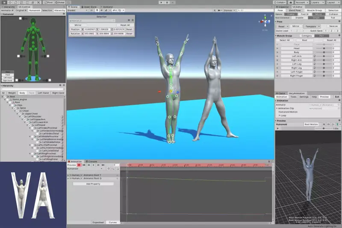Viewport: 342px width, 228px height.
Task: Toggle LeftShoulder checkbox in hierarchy tree
Action: click(22, 116)
